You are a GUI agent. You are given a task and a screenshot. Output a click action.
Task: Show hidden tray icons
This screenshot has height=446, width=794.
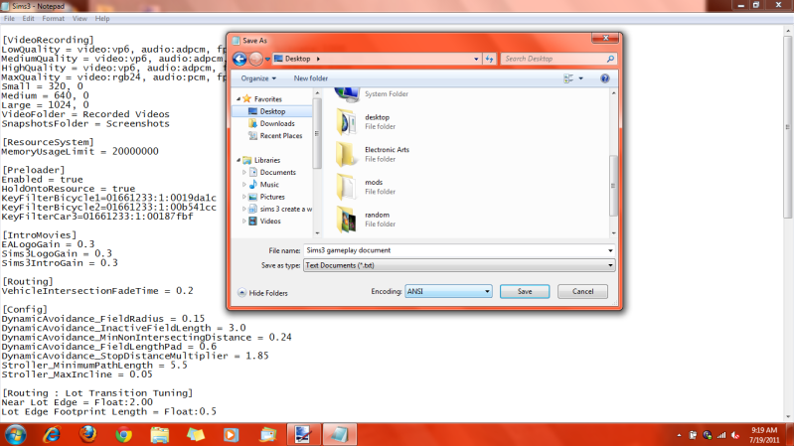[x=679, y=435]
